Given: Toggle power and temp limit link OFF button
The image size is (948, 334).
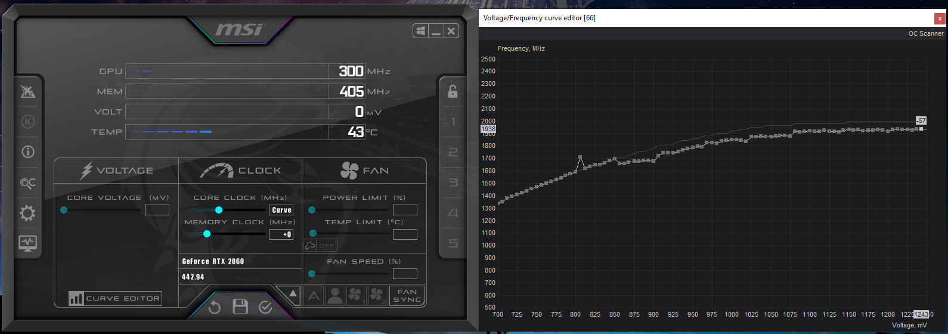Looking at the screenshot, I should [x=320, y=245].
